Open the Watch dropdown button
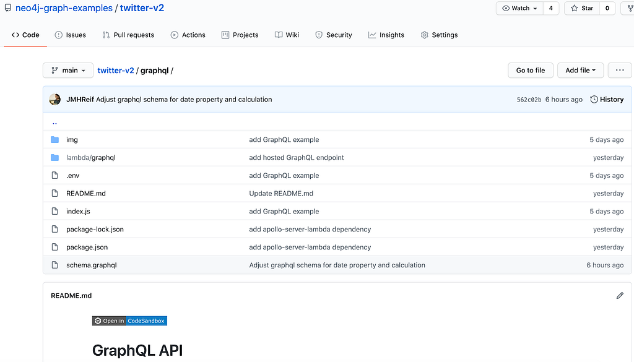Image resolution: width=634 pixels, height=362 pixels. 519,8
